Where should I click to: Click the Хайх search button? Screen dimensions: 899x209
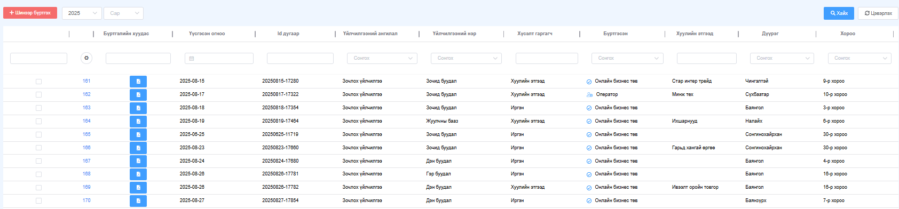pyautogui.click(x=839, y=13)
